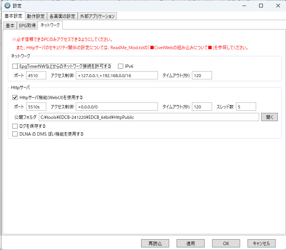Click the network タイムアウト(秒) field
The image size is (286, 250).
point(202,76)
